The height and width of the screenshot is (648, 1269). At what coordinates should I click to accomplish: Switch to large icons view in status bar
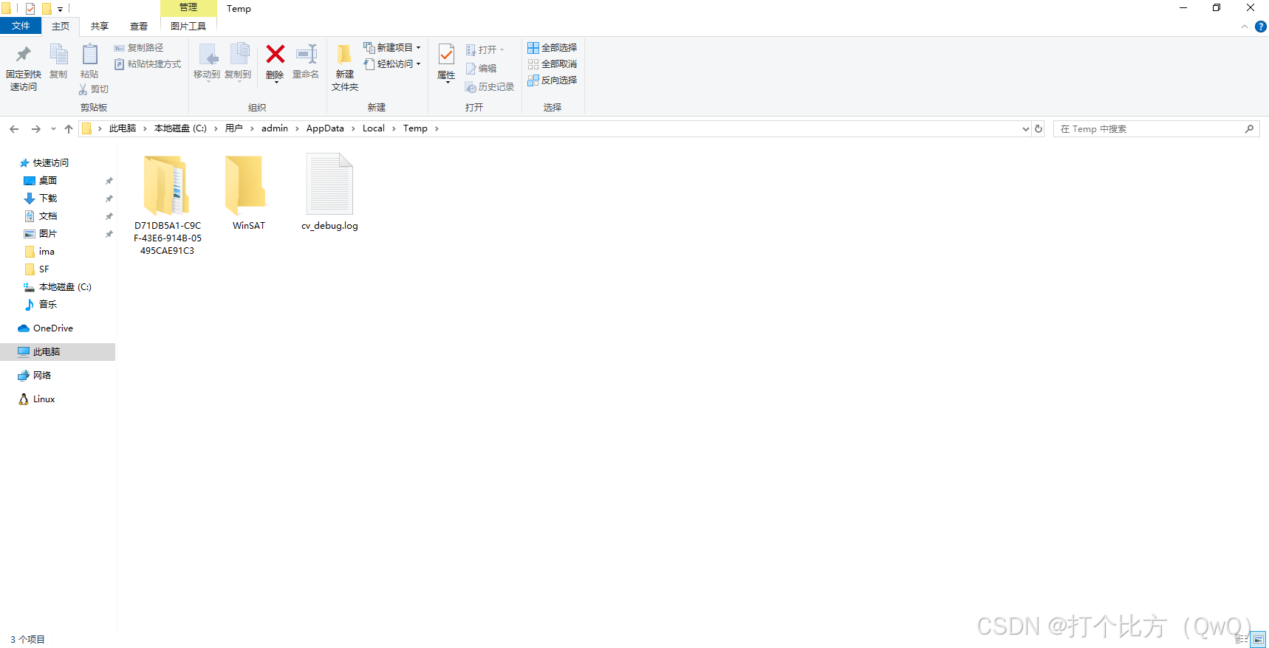[x=1259, y=639]
